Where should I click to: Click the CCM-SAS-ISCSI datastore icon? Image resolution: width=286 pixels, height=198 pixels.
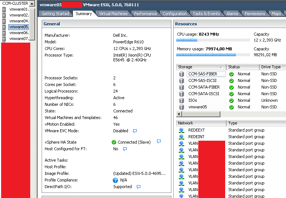(x=181, y=80)
